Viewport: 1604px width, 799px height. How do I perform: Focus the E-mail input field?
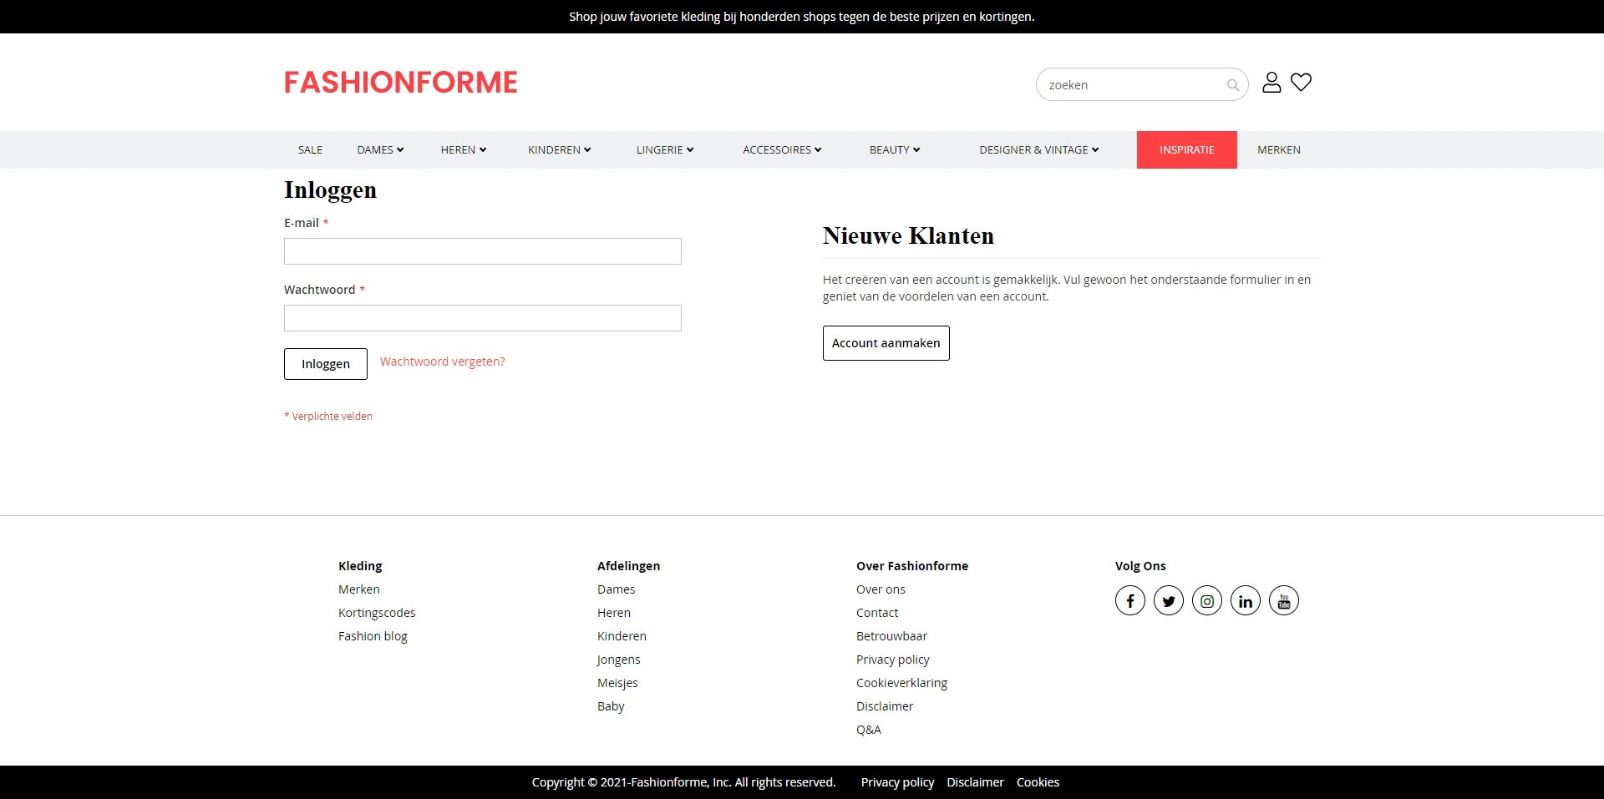(482, 251)
